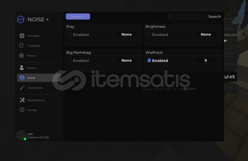Tick the Big Nametag Enabled checkbox
Screen dimensions: 248x161
[70, 60]
